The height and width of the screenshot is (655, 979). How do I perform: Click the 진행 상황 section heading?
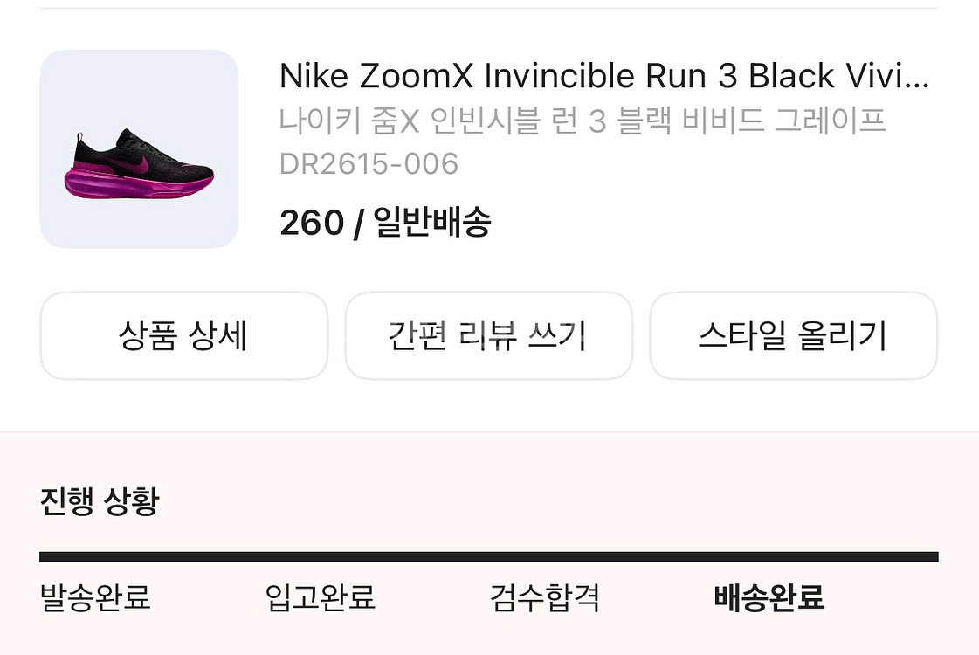[100, 501]
